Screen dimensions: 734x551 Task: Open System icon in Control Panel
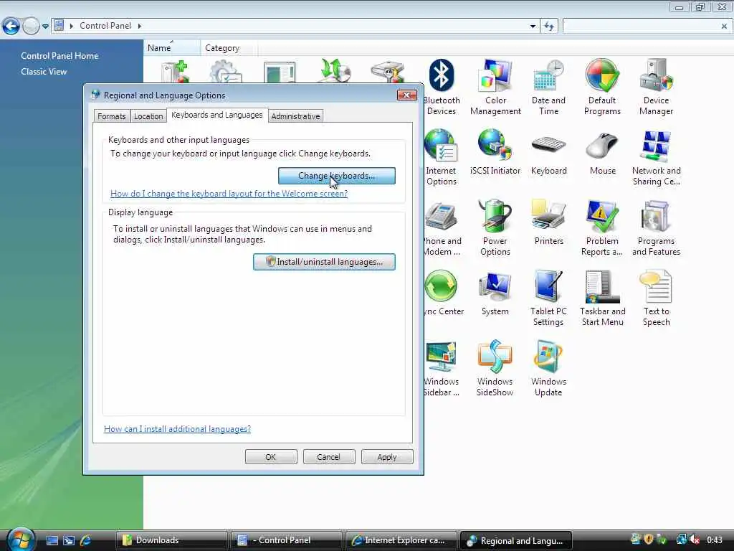(495, 293)
